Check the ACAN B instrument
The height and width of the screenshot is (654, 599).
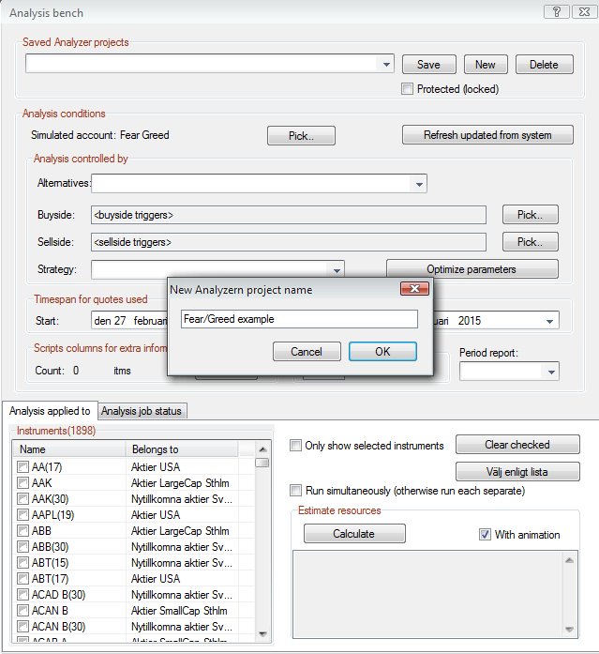(22, 611)
